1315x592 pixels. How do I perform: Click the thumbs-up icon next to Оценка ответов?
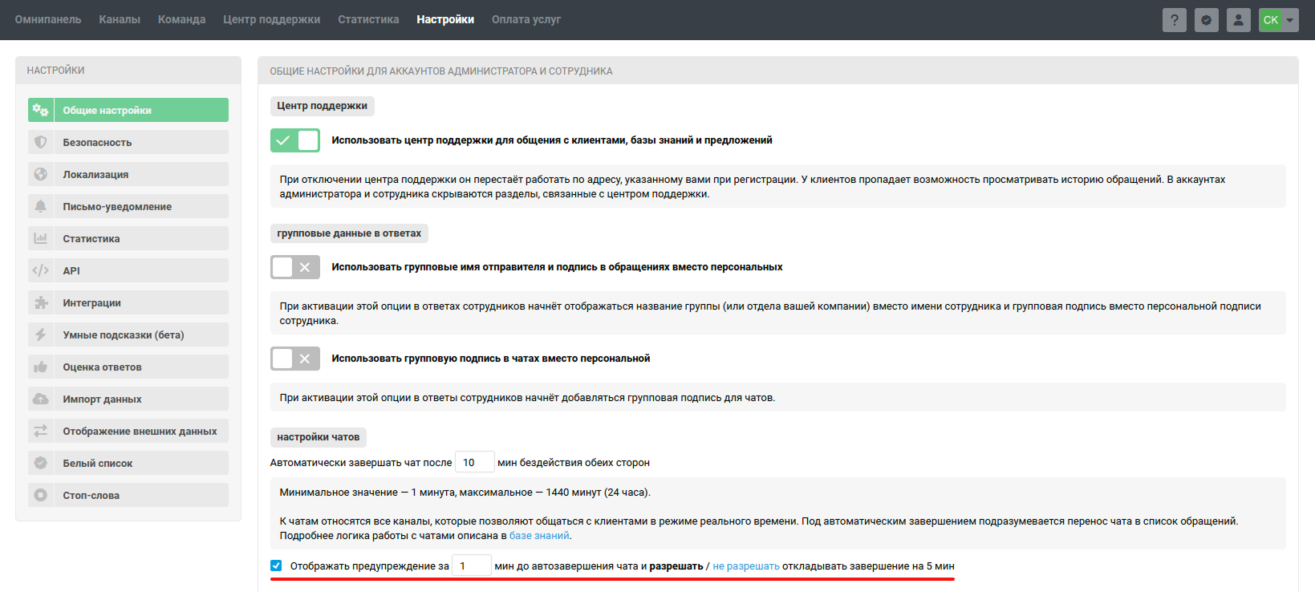coord(40,367)
